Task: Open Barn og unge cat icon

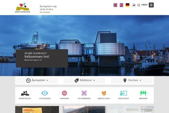Action: 104,93
